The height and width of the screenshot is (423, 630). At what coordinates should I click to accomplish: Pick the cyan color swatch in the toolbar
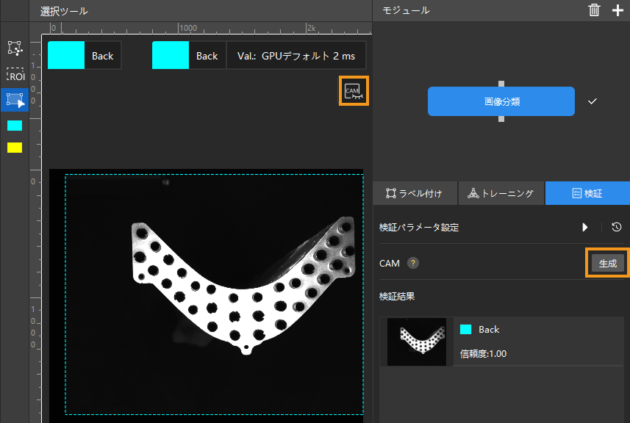click(15, 126)
